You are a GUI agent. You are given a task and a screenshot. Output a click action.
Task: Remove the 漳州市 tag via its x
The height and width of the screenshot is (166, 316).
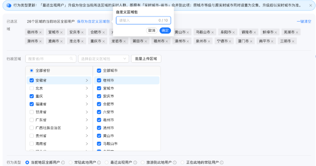pos(187,41)
